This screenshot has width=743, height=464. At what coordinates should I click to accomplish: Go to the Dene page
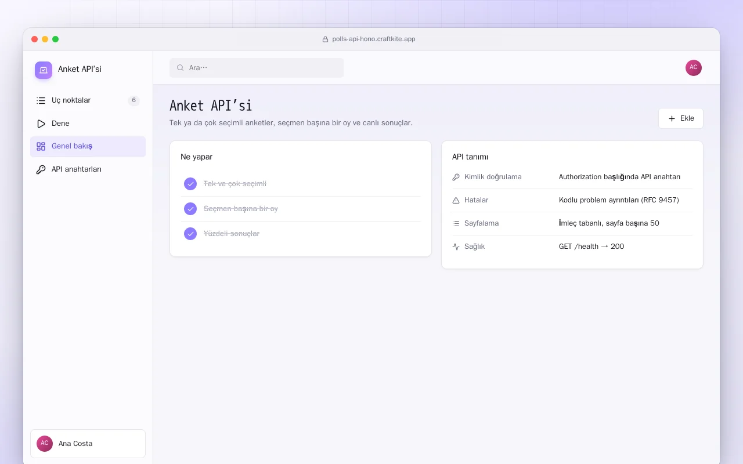click(x=88, y=124)
